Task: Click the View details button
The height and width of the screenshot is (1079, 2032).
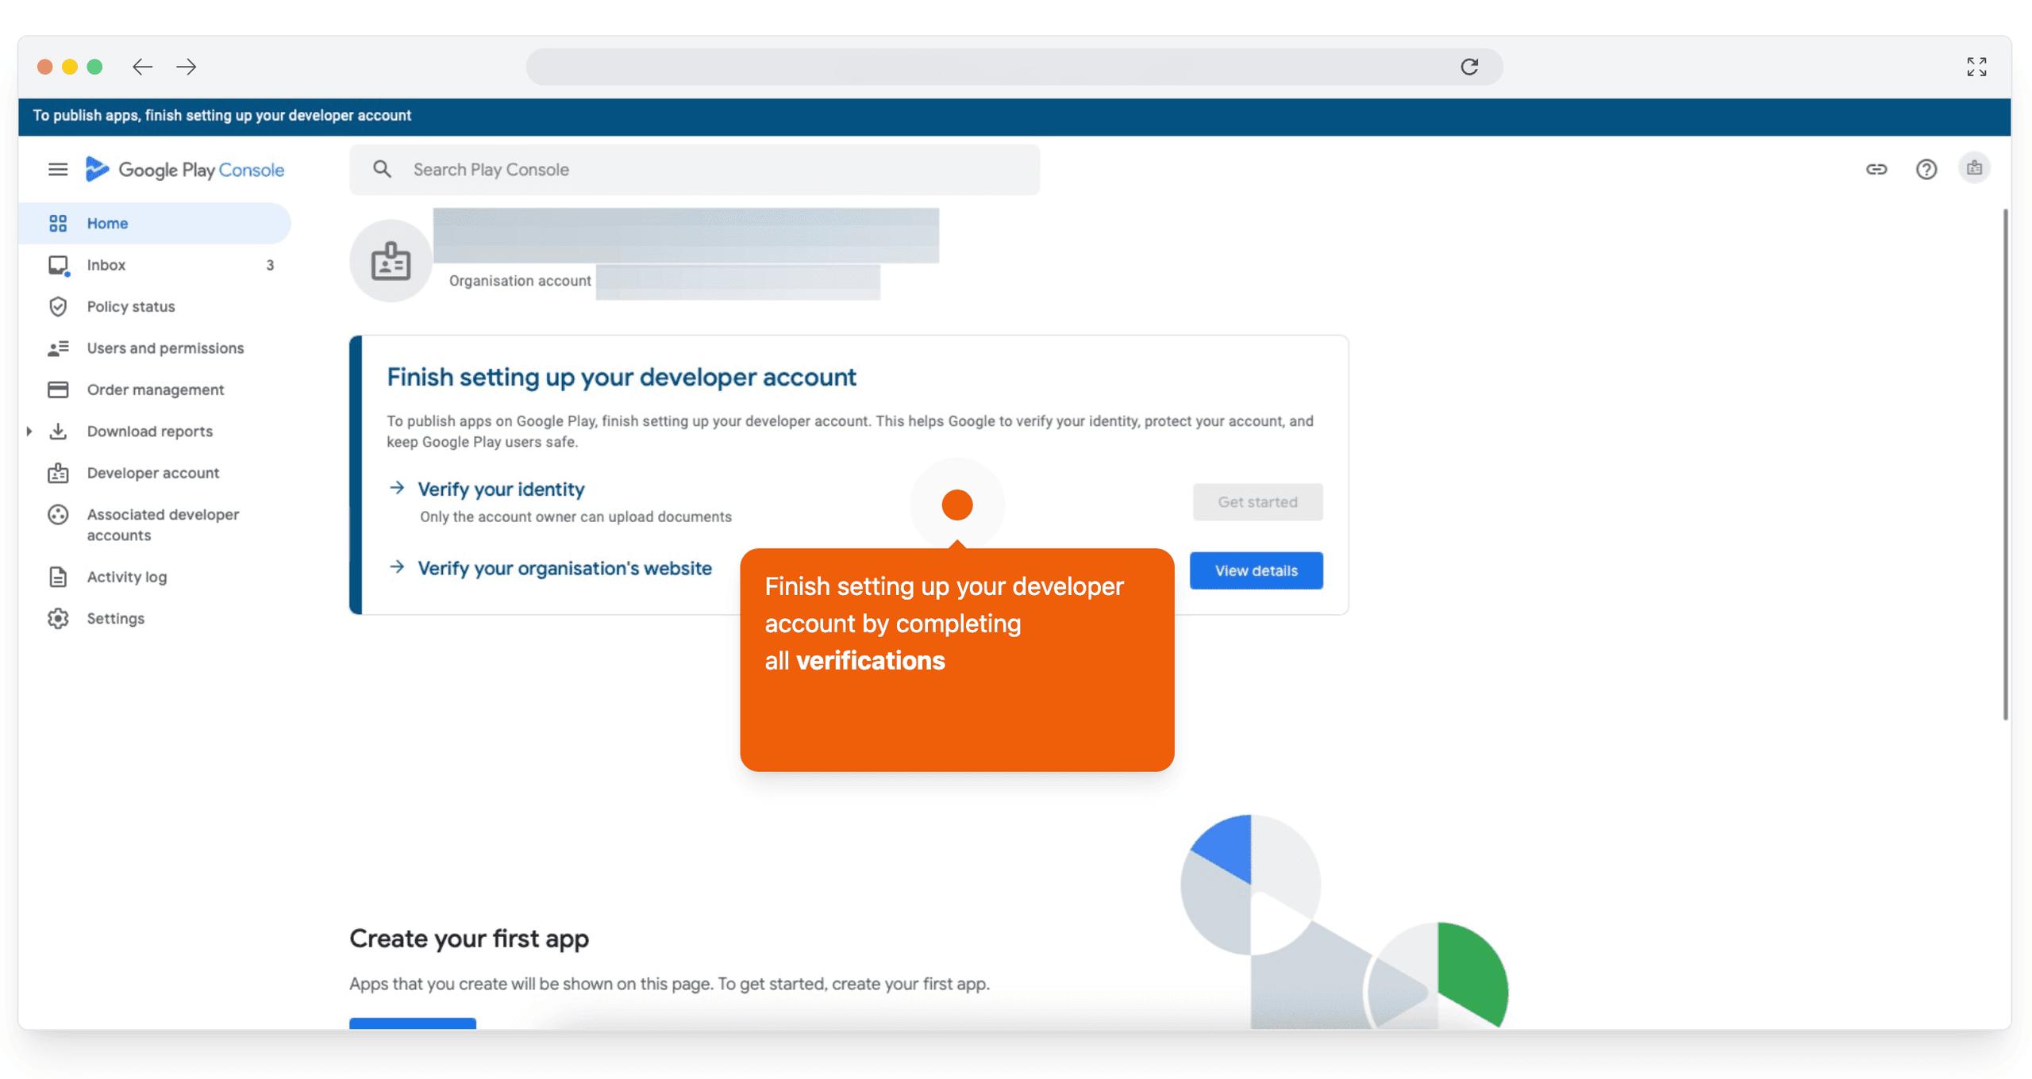Action: [x=1256, y=570]
